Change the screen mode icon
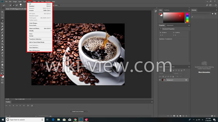The width and height of the screenshot is (218, 122). point(2,83)
